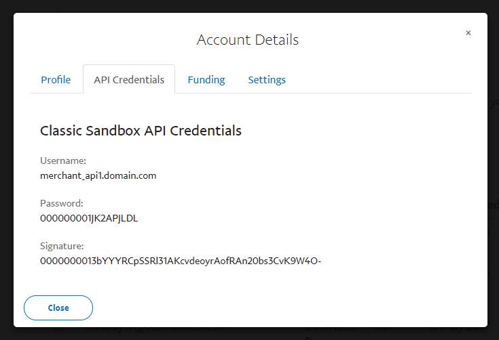This screenshot has height=340, width=499.
Task: Click the Account Details dialog title
Action: point(248,40)
